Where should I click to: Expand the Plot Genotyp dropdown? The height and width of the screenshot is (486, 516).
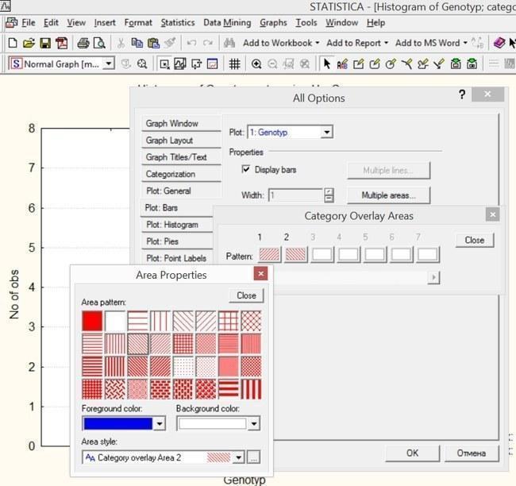326,133
